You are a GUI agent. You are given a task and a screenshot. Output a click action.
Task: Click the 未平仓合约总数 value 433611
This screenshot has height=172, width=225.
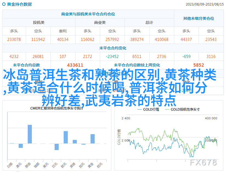[x=75, y=65]
